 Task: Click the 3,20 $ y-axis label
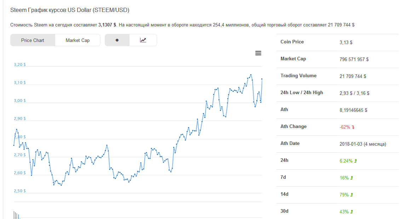click(x=20, y=65)
